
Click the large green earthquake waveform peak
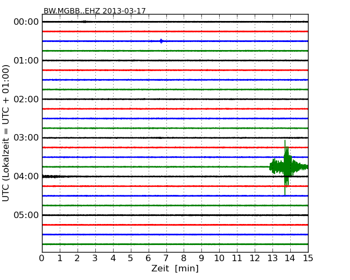286,167
